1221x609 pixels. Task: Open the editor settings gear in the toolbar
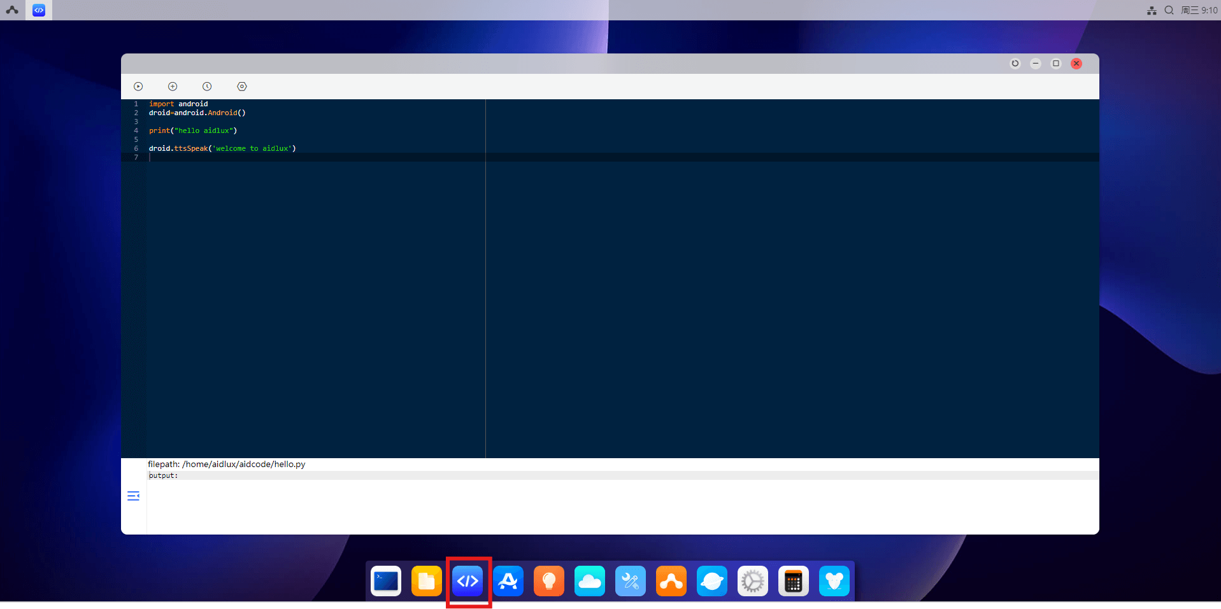coord(241,86)
